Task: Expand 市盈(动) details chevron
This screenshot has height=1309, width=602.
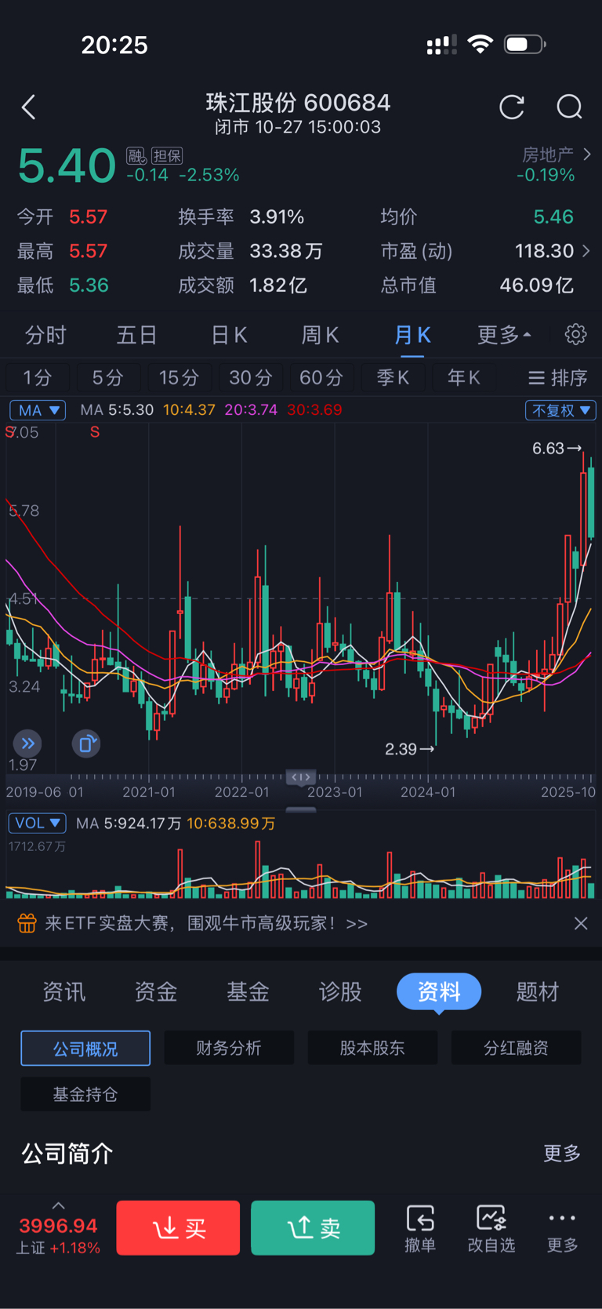Action: [x=586, y=251]
